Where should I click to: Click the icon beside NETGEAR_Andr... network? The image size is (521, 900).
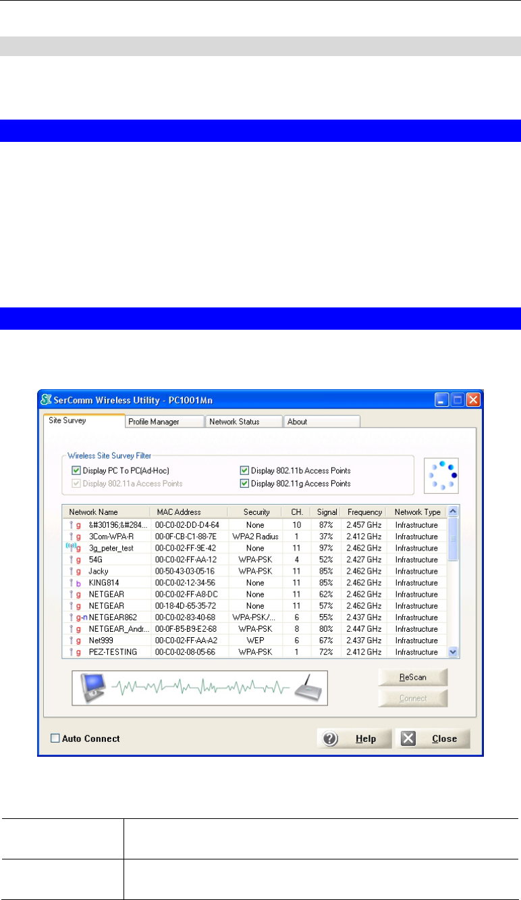(74, 628)
